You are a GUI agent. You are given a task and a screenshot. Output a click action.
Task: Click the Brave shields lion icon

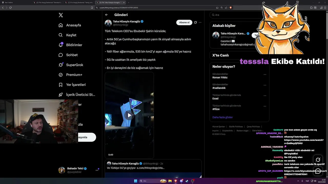[x=231, y=8]
